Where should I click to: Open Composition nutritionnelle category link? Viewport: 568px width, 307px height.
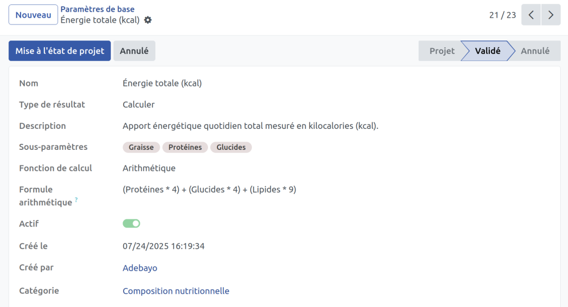[176, 291]
